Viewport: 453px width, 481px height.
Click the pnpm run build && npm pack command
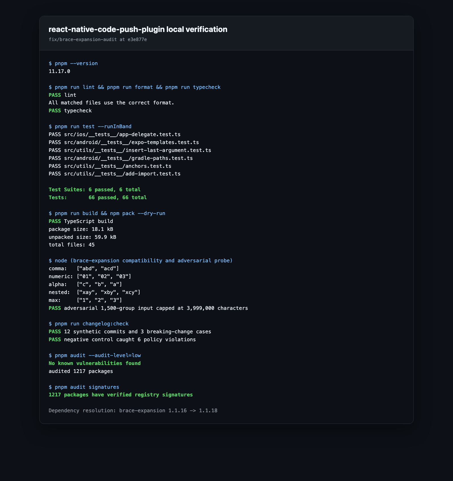107,213
